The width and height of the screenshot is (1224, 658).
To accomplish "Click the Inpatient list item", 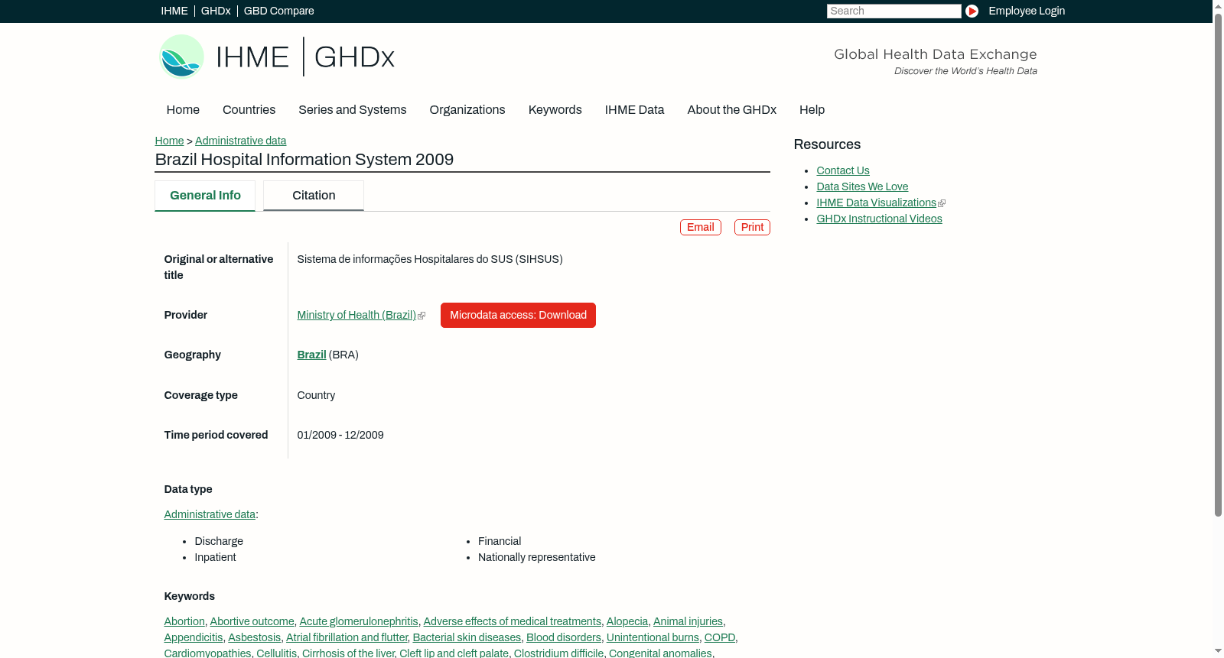I will [216, 557].
